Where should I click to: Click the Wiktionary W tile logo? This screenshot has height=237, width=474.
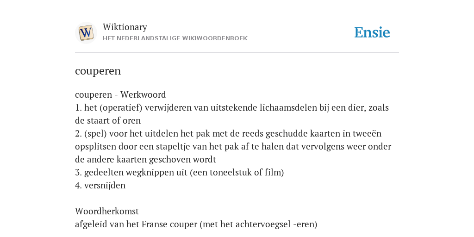pos(86,33)
